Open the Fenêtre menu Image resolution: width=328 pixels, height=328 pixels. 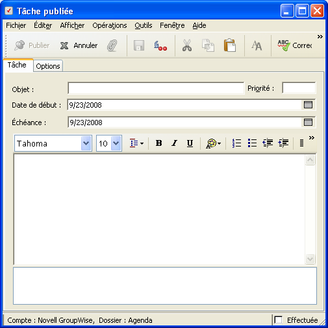click(x=172, y=25)
